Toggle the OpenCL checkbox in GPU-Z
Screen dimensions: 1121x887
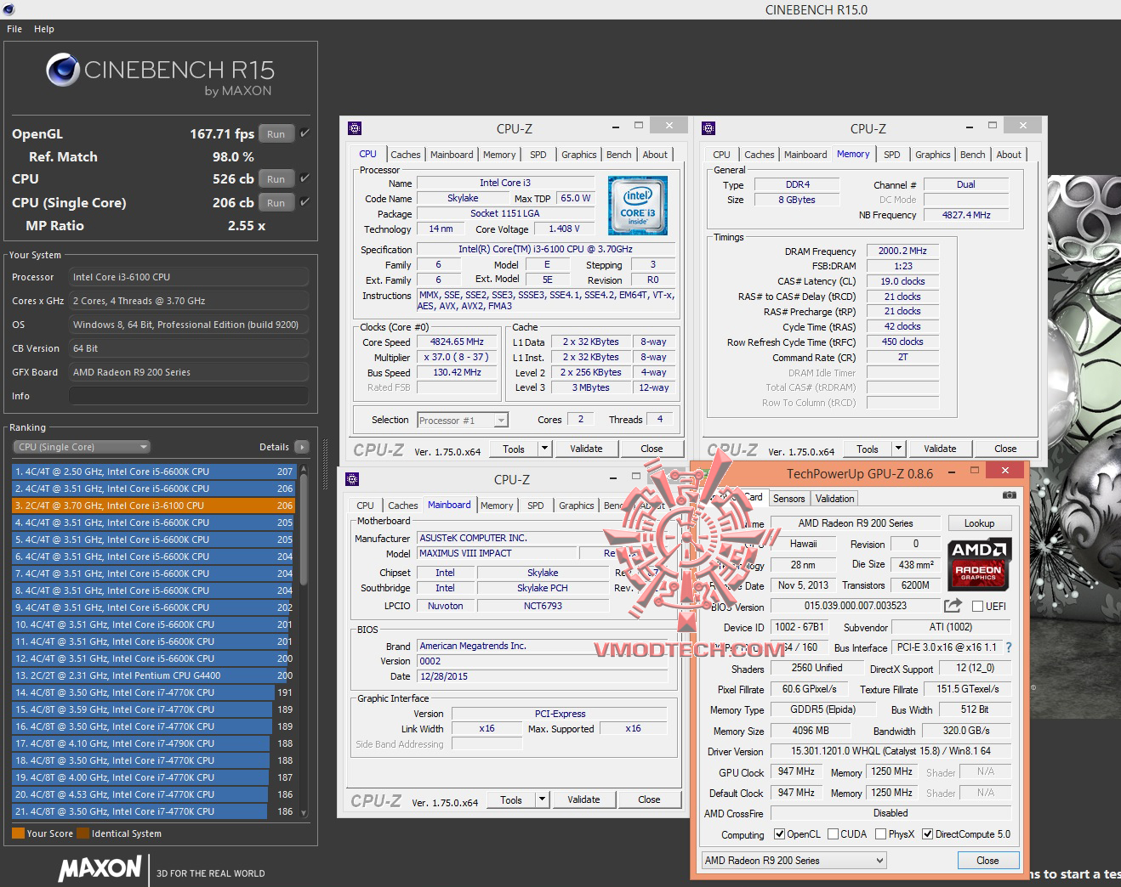[779, 834]
